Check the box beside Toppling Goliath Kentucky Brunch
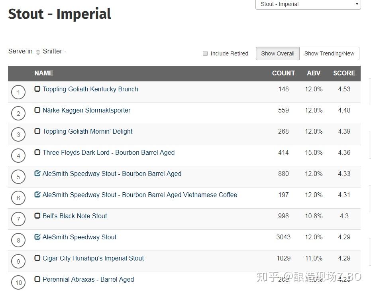 pyautogui.click(x=37, y=89)
